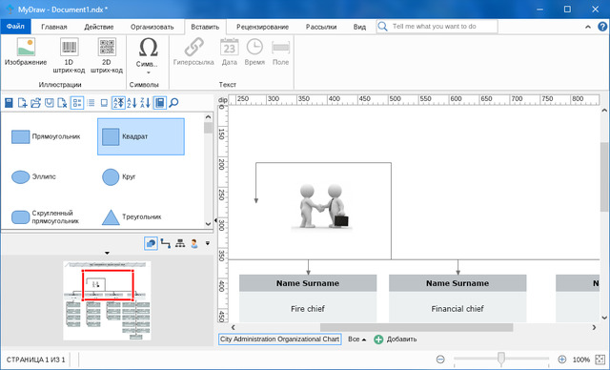Viewport: 610px width, 370px height.
Task: Click the fit-to-window icon beside 100%
Action: tap(600, 360)
